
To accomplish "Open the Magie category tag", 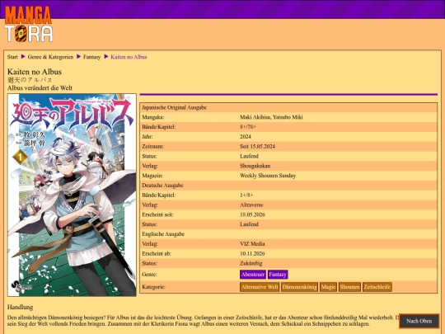I will pos(328,287).
